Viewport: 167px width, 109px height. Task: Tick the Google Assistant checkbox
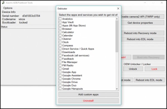point(60,75)
